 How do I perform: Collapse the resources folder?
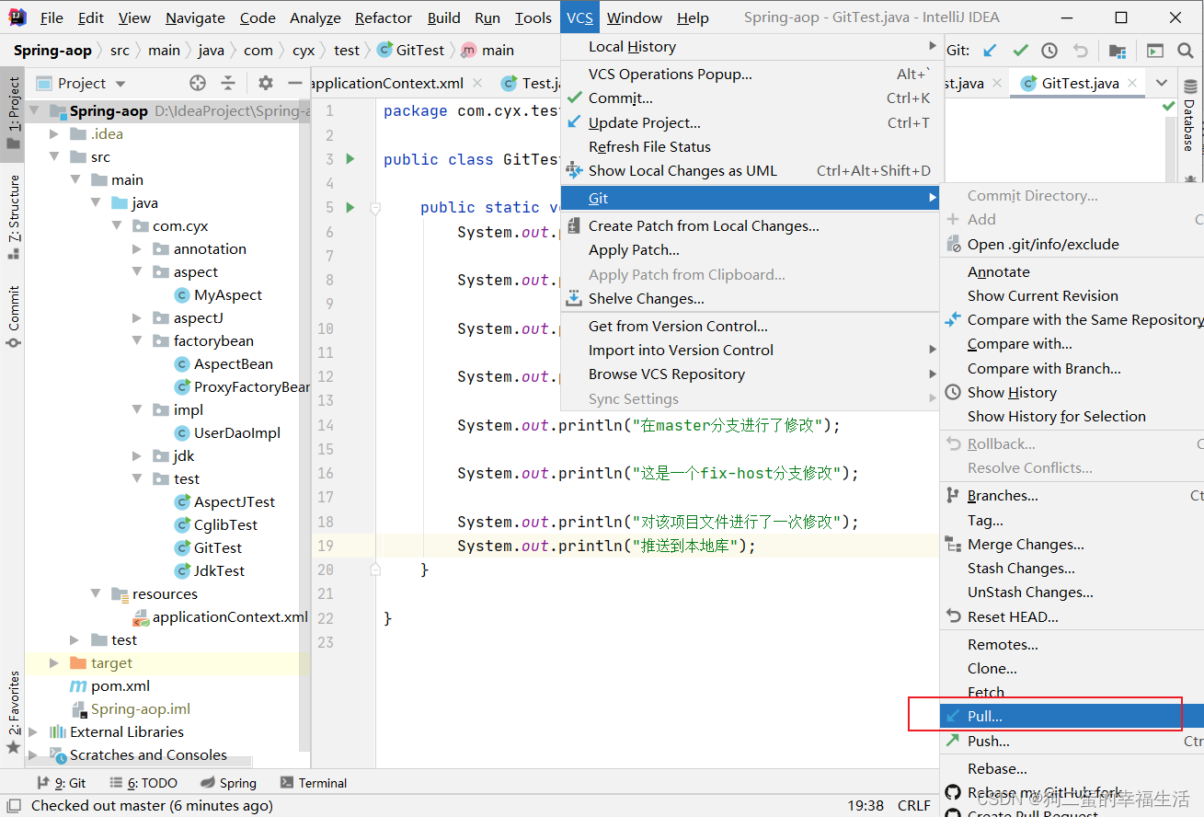[96, 593]
